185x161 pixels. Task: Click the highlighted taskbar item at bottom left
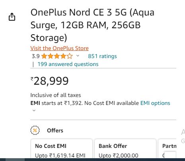coord(15,159)
